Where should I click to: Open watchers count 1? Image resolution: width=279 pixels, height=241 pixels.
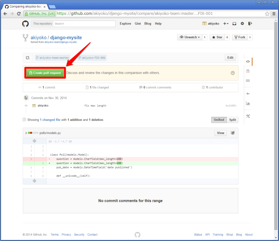tap(205, 37)
